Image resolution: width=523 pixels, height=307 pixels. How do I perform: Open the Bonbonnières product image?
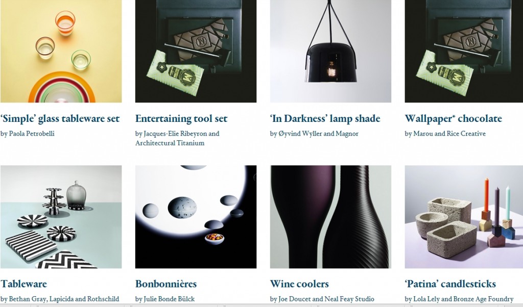196,217
